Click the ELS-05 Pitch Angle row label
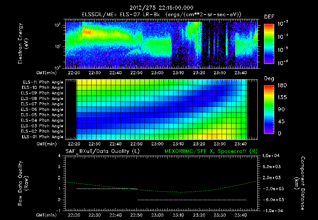The width and height of the screenshot is (318, 220). point(42,115)
